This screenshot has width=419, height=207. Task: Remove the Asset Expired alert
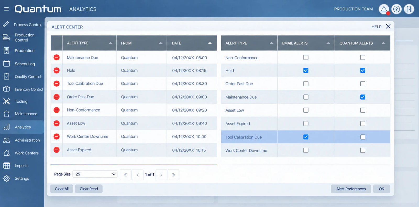pos(57,150)
